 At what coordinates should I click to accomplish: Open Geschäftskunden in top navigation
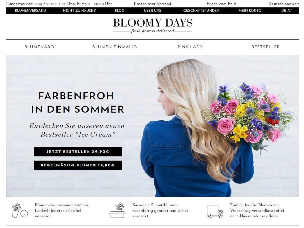pyautogui.click(x=201, y=11)
